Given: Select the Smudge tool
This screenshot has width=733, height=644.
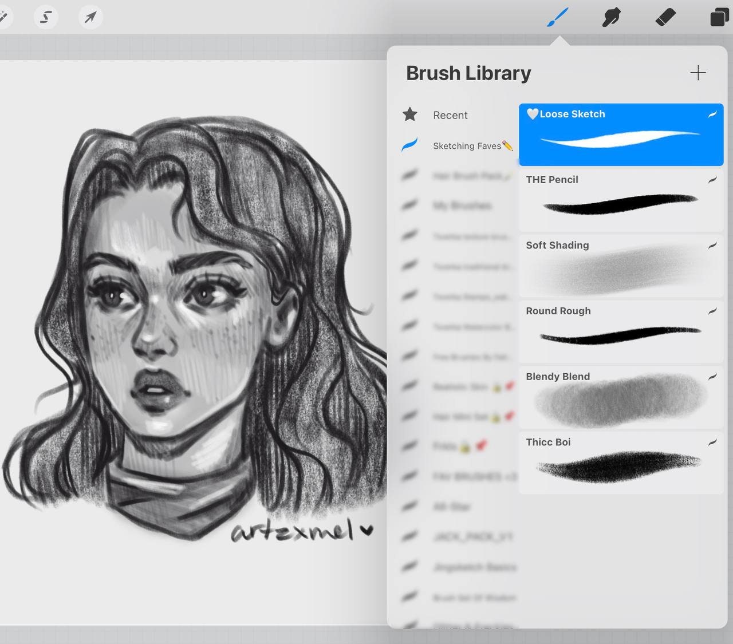Looking at the screenshot, I should pyautogui.click(x=611, y=17).
